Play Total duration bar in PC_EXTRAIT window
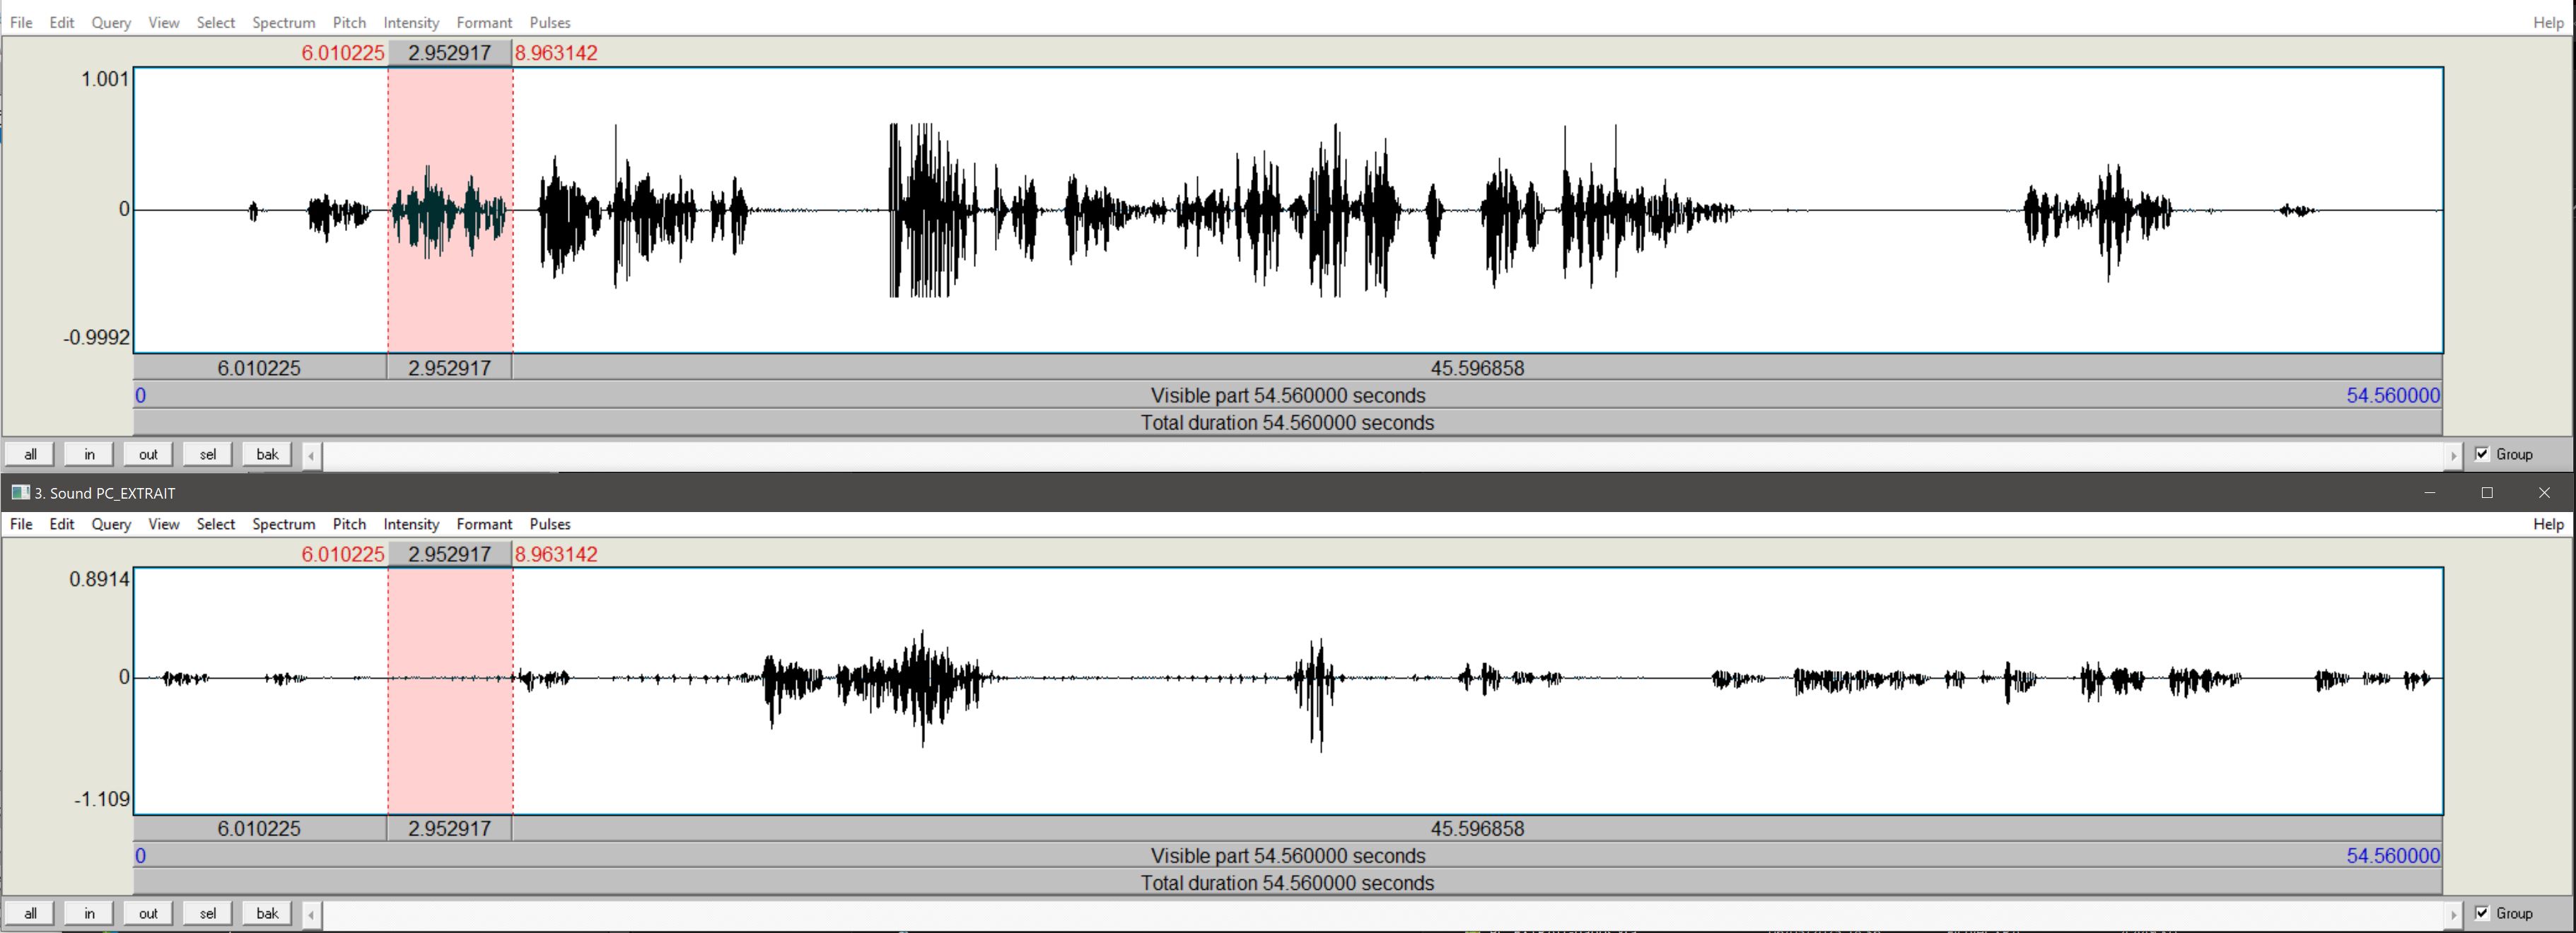This screenshot has height=933, width=2576. [1288, 883]
